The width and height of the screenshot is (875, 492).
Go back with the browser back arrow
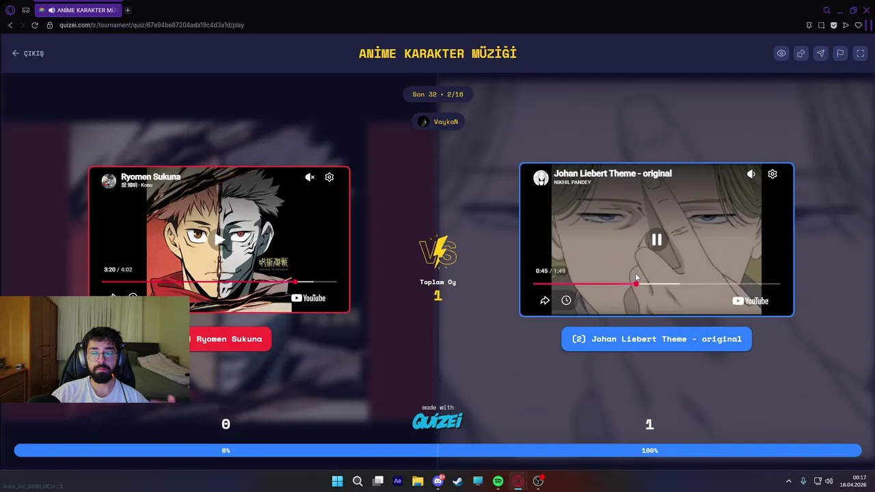tap(10, 25)
